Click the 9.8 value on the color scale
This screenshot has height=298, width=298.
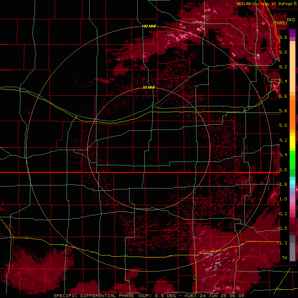point(283,37)
